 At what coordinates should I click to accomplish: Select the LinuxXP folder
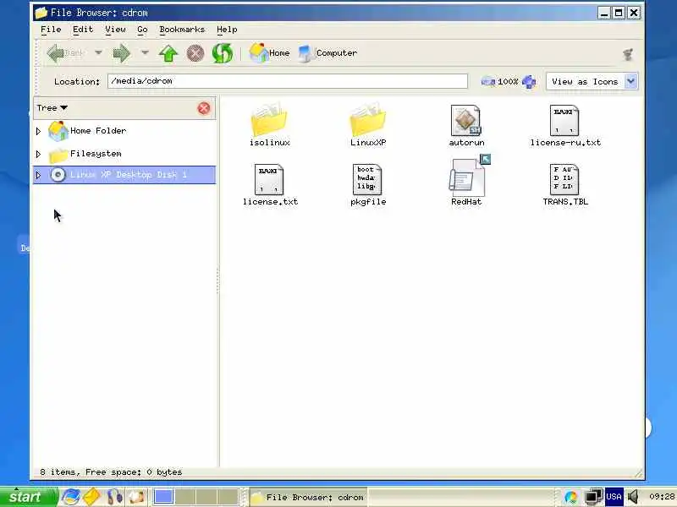[x=368, y=125]
